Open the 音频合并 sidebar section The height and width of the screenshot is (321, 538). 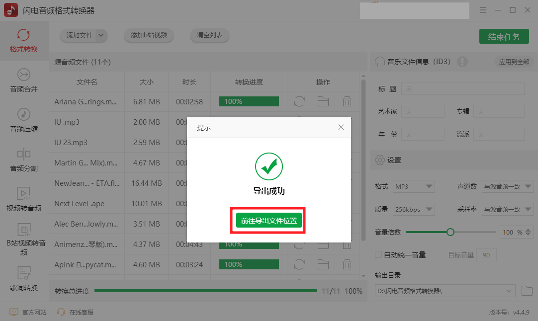pos(24,80)
